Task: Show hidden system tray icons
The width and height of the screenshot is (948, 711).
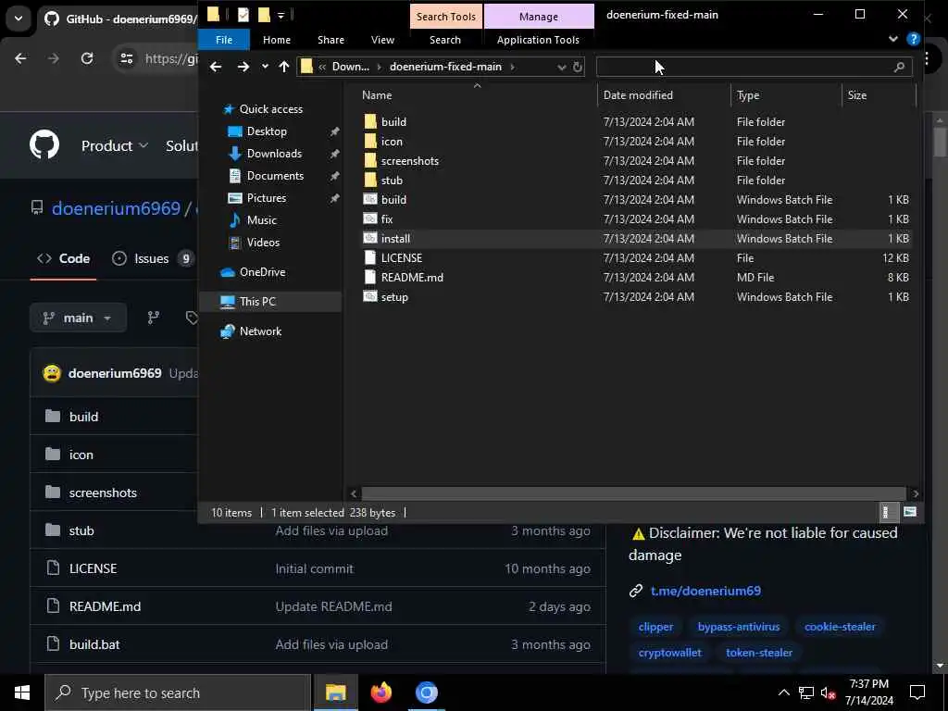Action: point(783,692)
